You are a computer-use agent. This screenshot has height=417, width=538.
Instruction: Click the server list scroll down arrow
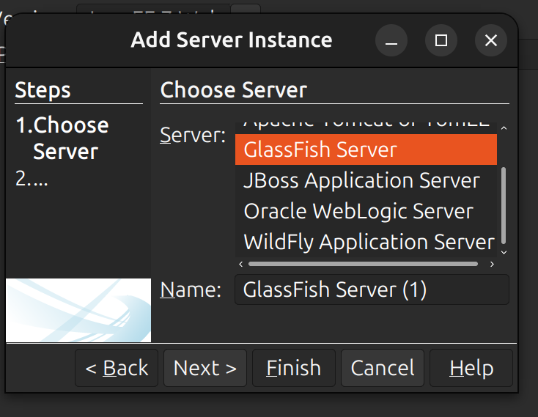coord(504,252)
